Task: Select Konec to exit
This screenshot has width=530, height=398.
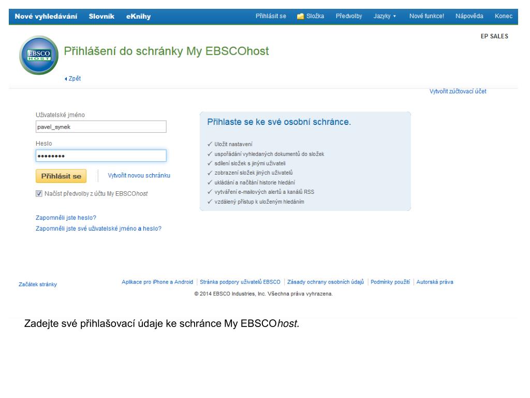Action: (504, 16)
